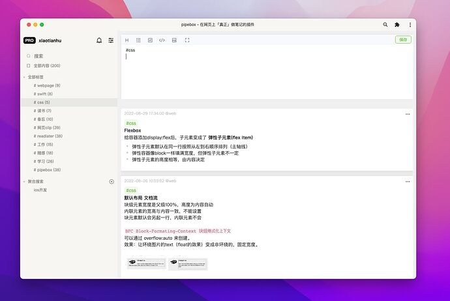Select the # webpage (9) tag
This screenshot has height=301, width=450.
click(x=47, y=85)
